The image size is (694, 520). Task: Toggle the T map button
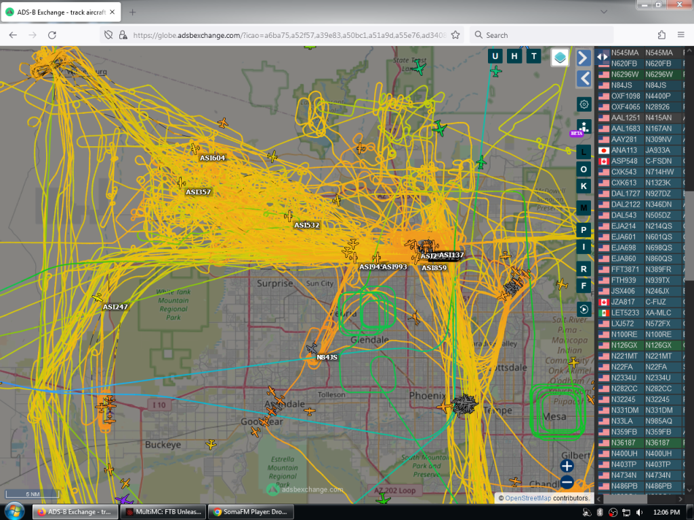(534, 56)
